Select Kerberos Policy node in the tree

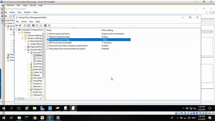[x=39, y=61]
